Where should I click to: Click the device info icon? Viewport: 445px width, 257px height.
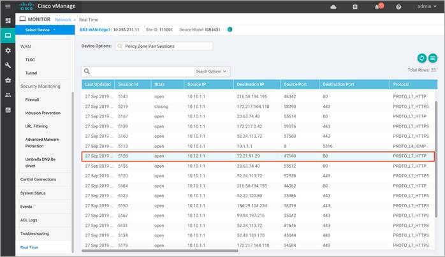230,29
